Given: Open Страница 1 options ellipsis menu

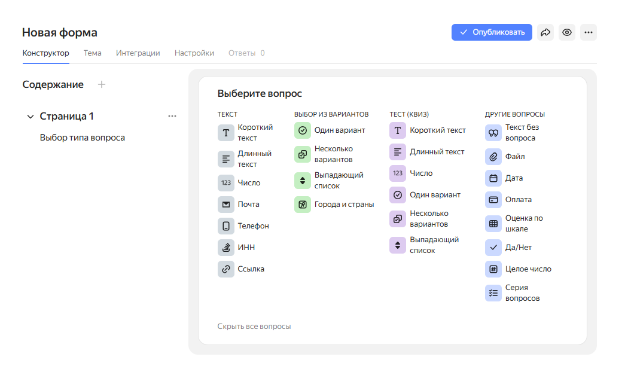Looking at the screenshot, I should click(x=172, y=116).
